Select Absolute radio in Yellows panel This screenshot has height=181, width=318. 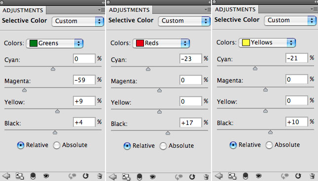[x=269, y=145]
